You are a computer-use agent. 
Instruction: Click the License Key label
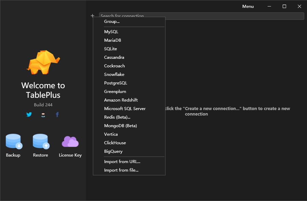pyautogui.click(x=70, y=155)
